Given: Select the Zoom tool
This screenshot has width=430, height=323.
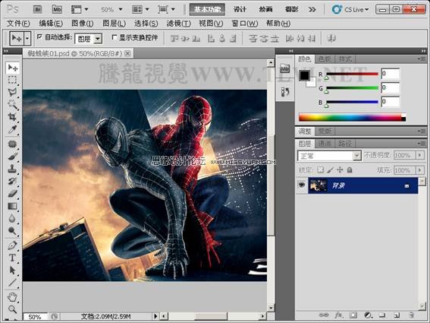Looking at the screenshot, I should (12, 309).
